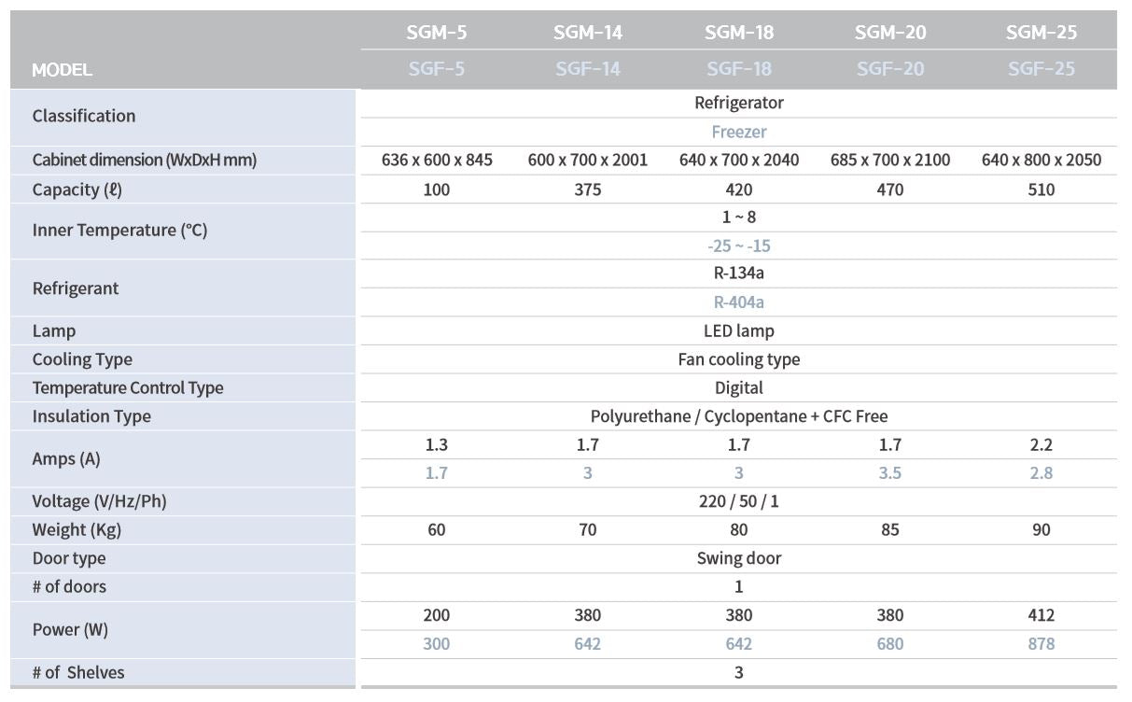1132x702 pixels.
Task: Click the SGM-25 model header
Action: pyautogui.click(x=1041, y=33)
